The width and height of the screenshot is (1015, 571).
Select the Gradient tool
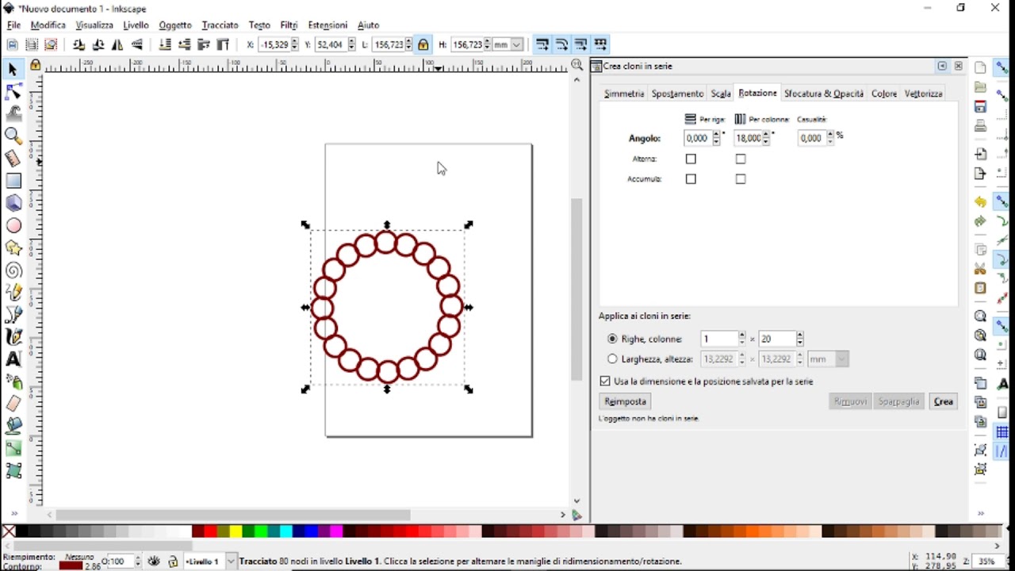pyautogui.click(x=13, y=448)
